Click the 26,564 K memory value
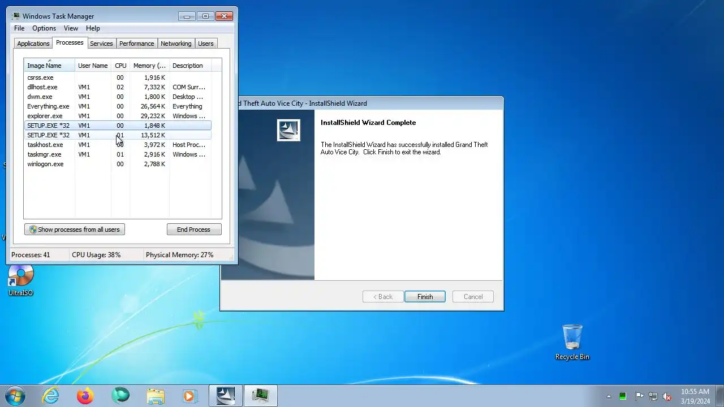The width and height of the screenshot is (724, 407). [x=153, y=106]
